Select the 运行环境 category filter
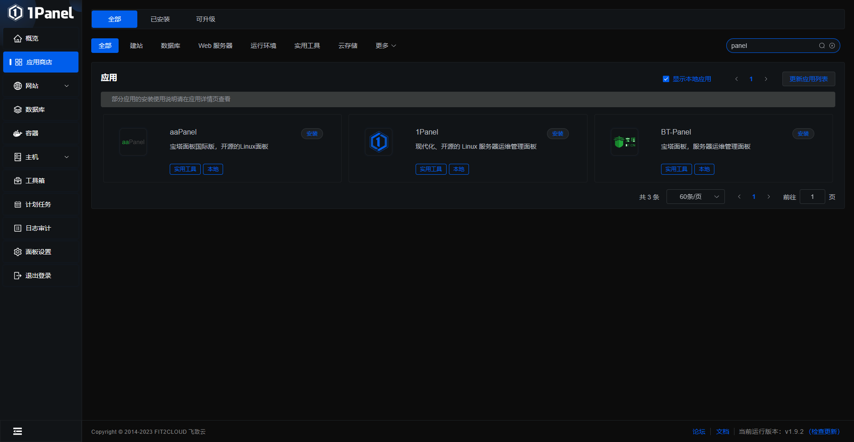 click(x=263, y=46)
